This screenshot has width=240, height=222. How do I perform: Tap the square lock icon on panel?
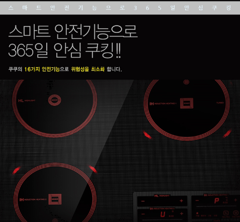[226, 213]
